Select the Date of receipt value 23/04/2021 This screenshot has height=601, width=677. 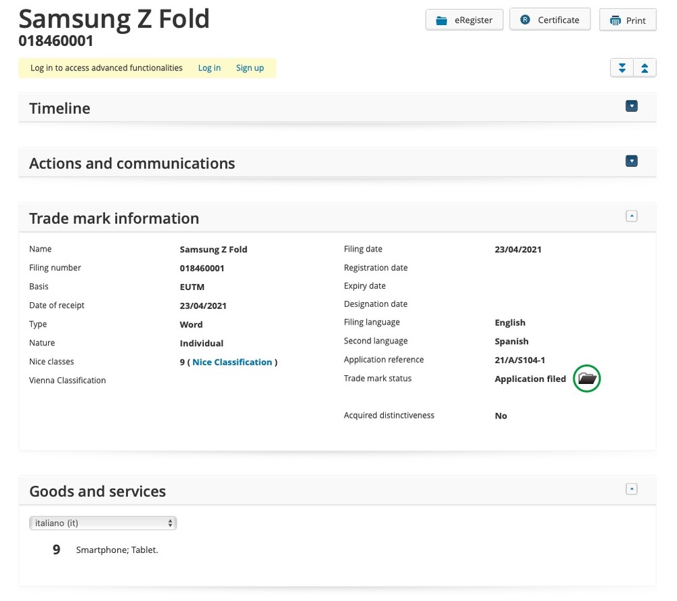point(203,306)
